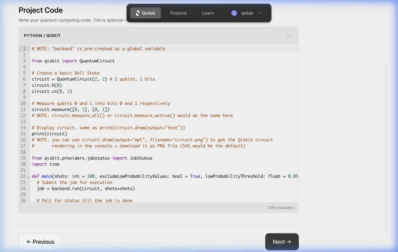Click the 'def main(shots: int = 100' line
This screenshot has width=398, height=252.
coord(165,176)
